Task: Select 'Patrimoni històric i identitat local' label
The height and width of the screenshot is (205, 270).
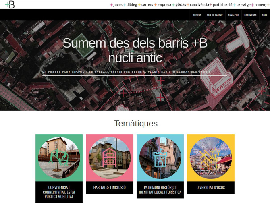Action: point(160,190)
